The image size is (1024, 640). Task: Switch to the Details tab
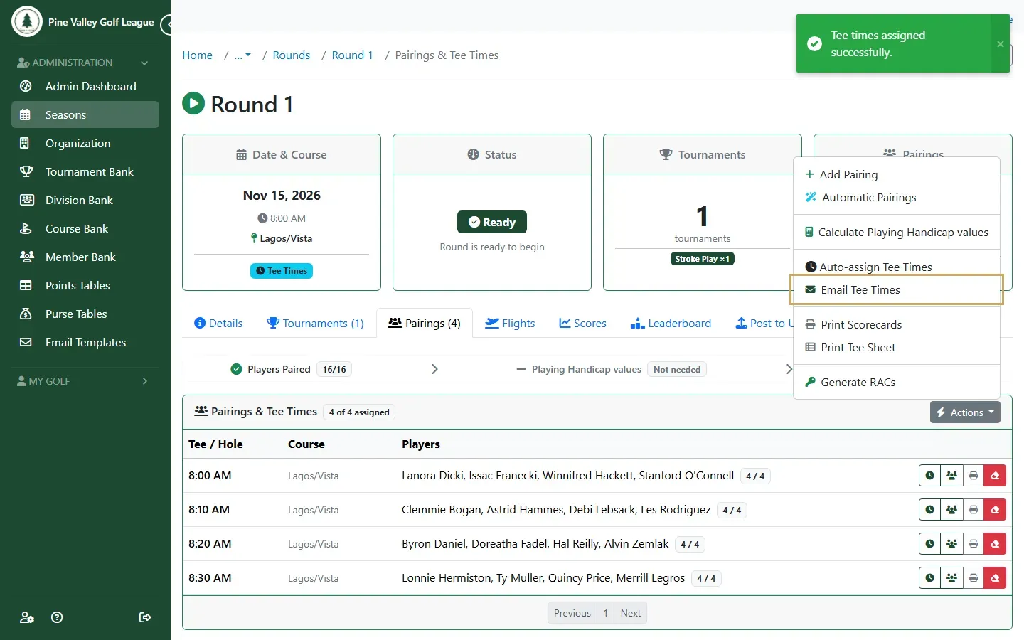point(218,324)
